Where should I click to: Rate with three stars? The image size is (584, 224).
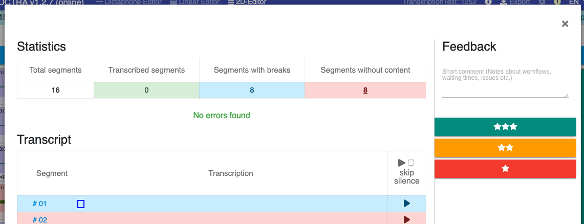tap(505, 127)
